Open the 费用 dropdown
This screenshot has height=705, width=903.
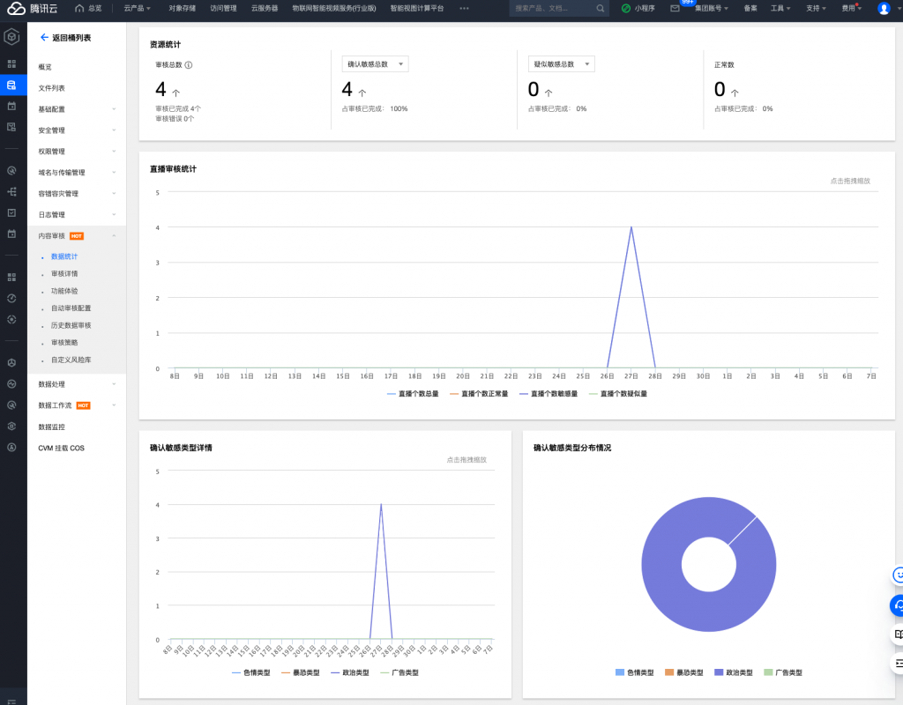(x=852, y=8)
